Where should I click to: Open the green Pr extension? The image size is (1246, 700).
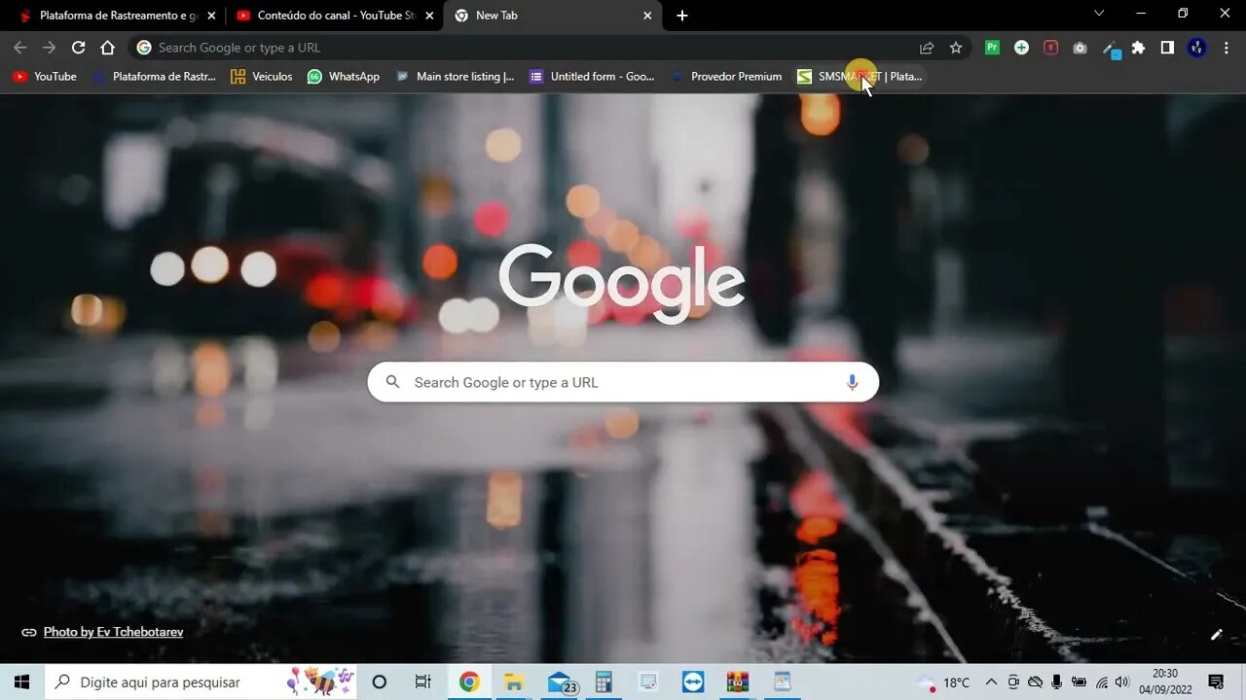tap(992, 48)
